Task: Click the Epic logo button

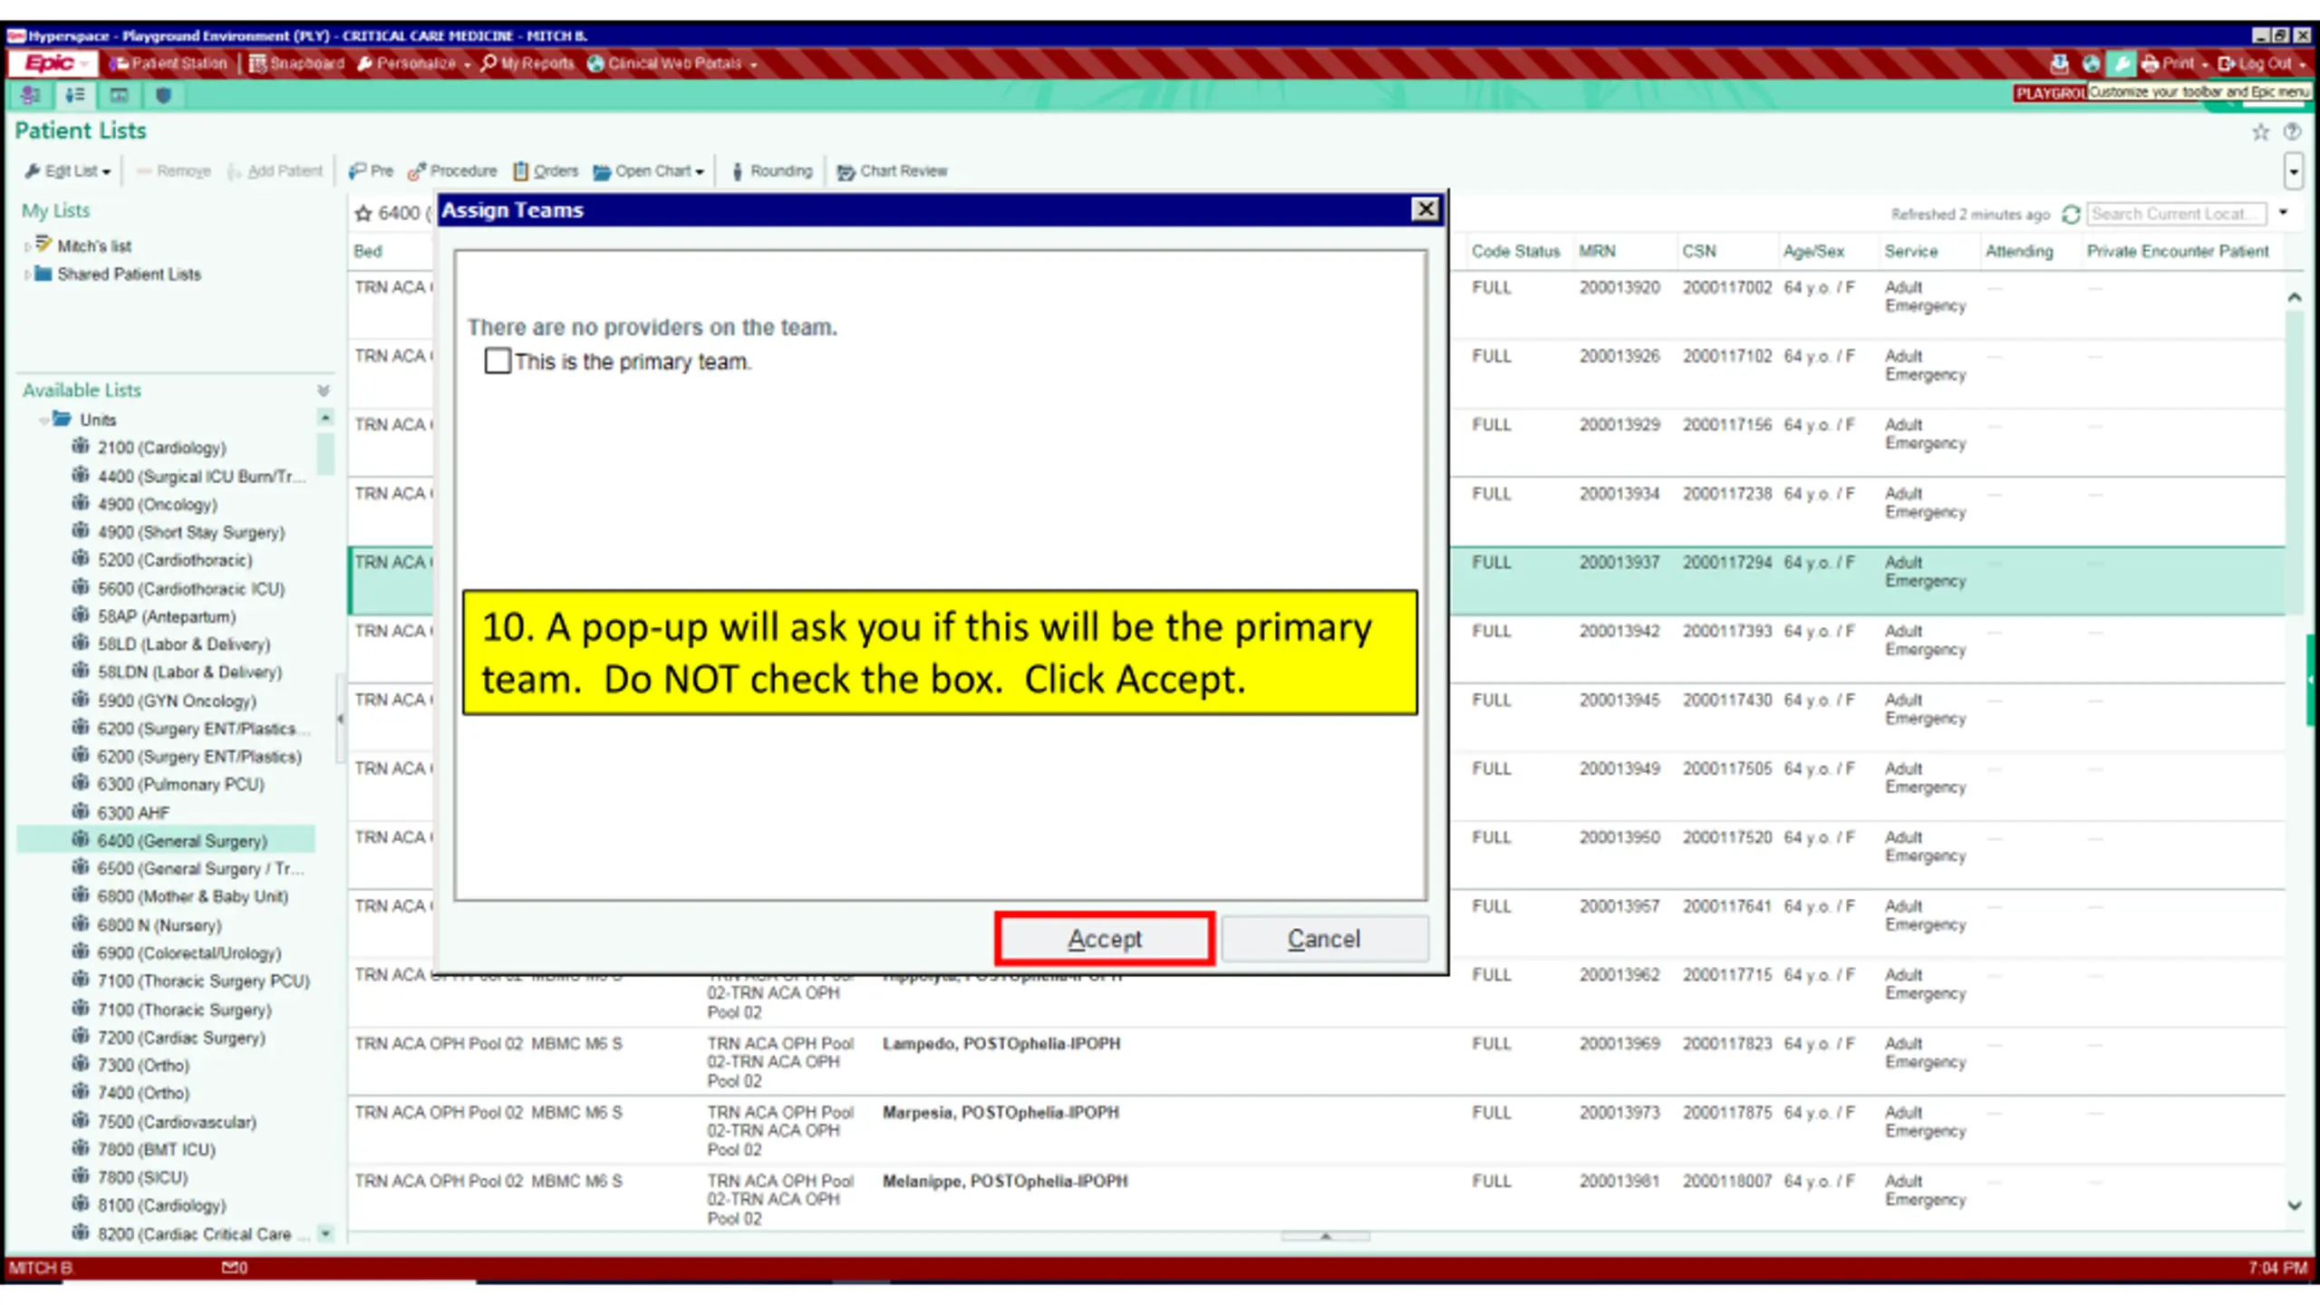Action: (x=51, y=63)
